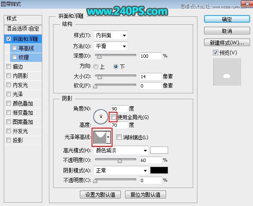Viewport: 253px width, 206px height.
Task: Click highlight opacity field showing 60
Action: (x=151, y=160)
